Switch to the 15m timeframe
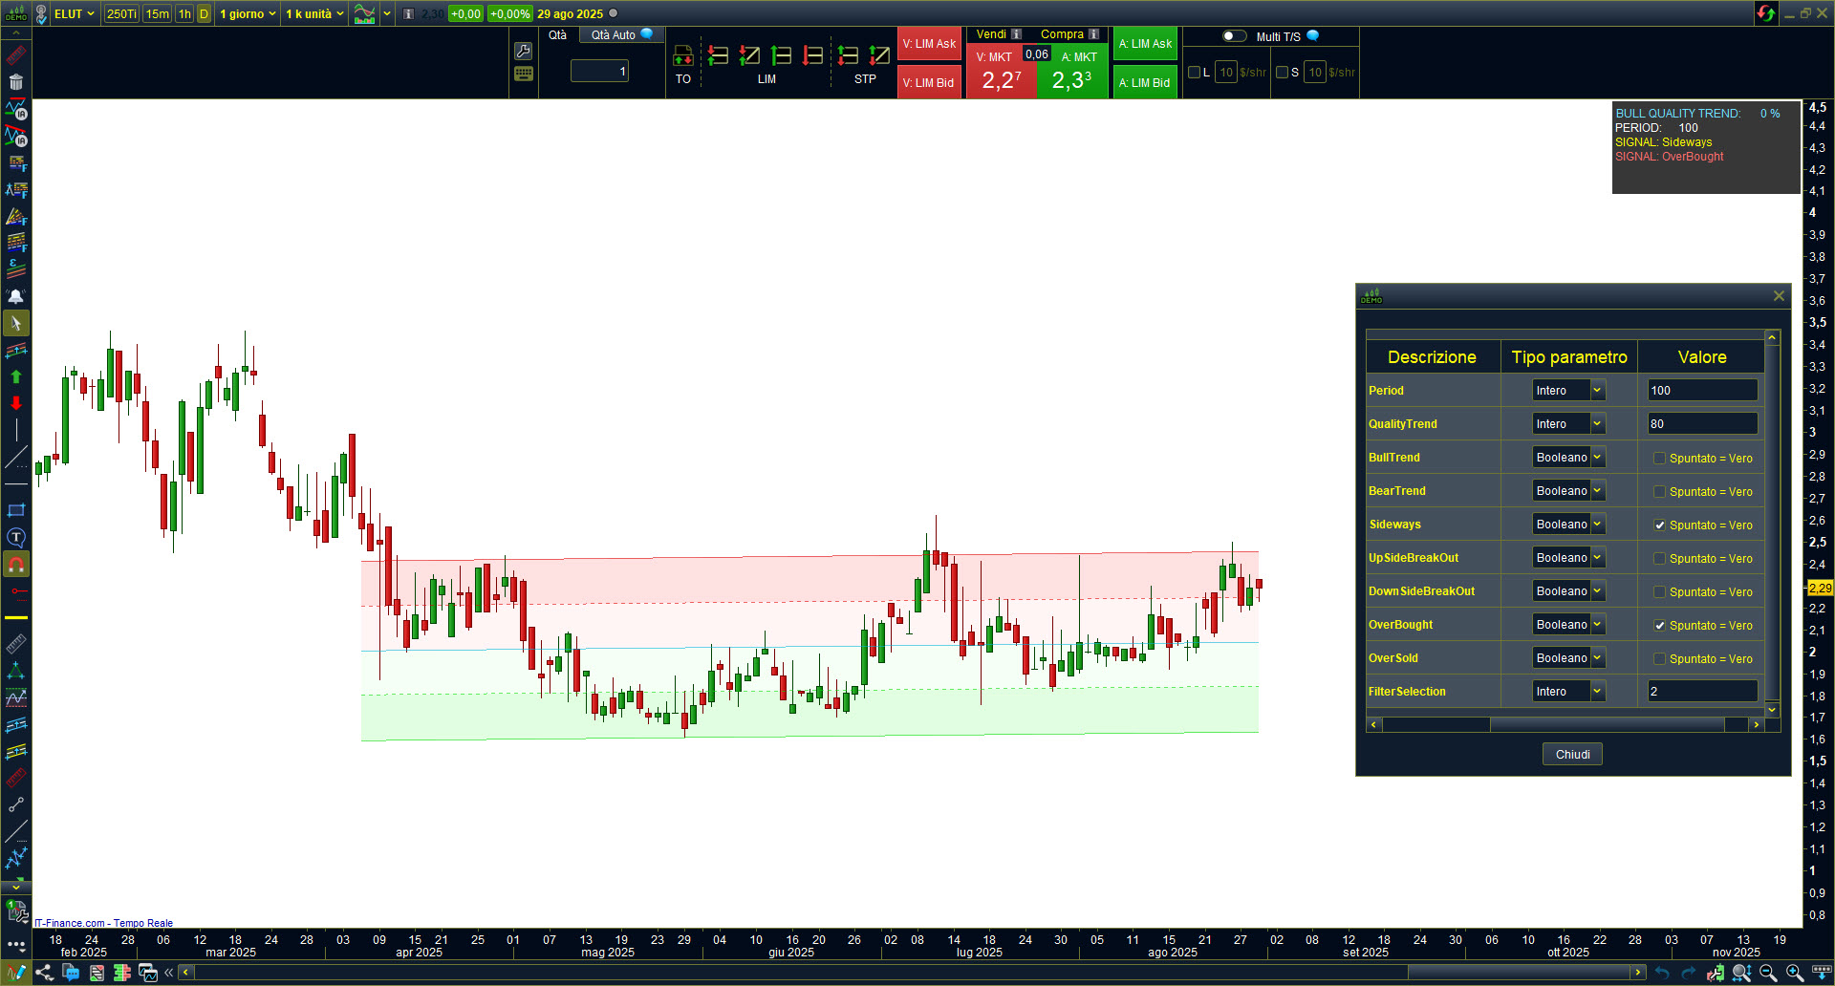The width and height of the screenshot is (1835, 986). 158,14
